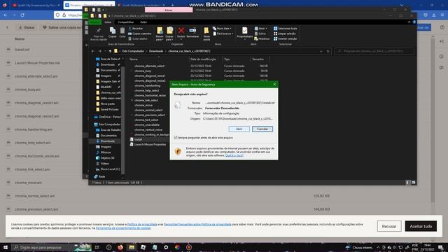Click 'Este Computador' in the address breadcrumb
Viewport: 448px width, 252px height.
pos(133,51)
